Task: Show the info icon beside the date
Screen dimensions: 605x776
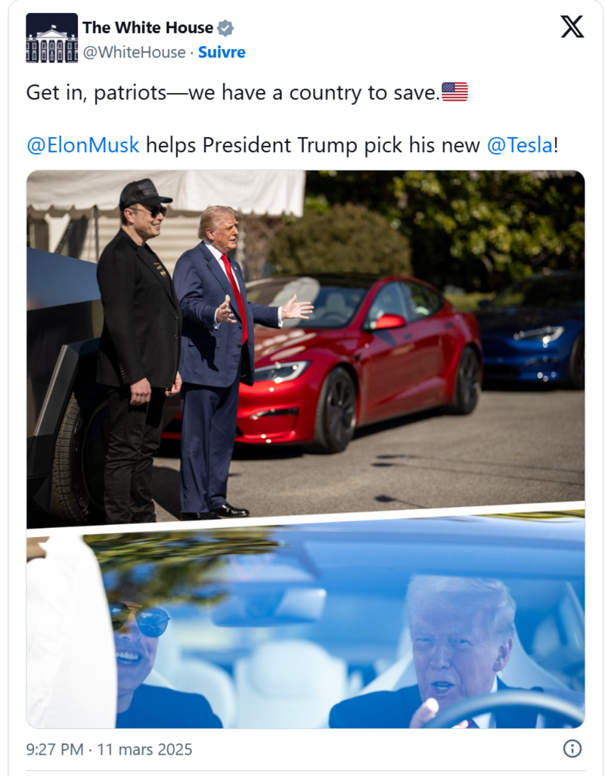Action: click(x=572, y=748)
